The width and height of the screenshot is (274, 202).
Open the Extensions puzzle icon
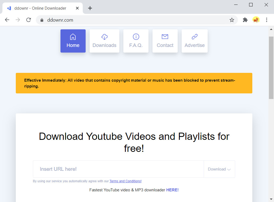pyautogui.click(x=245, y=20)
